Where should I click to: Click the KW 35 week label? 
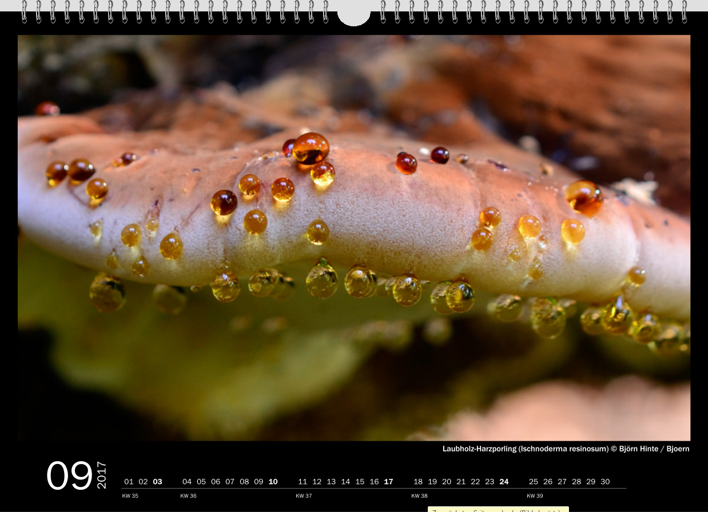[130, 496]
